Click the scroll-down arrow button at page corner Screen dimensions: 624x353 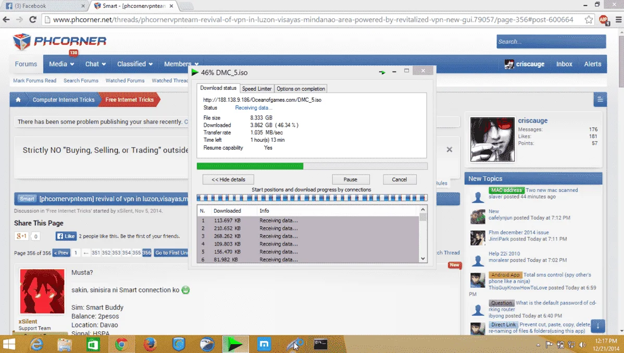(x=598, y=326)
